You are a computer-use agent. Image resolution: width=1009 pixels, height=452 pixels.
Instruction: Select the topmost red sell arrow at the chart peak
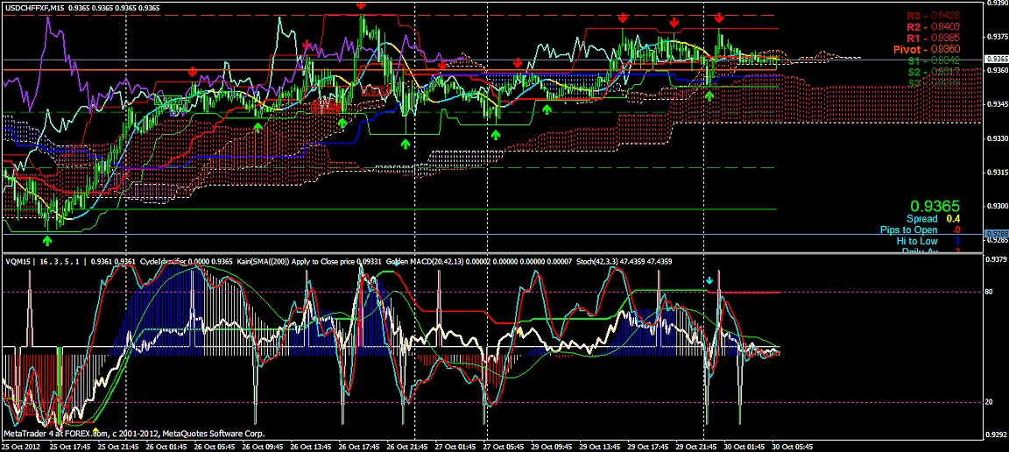coord(361,5)
